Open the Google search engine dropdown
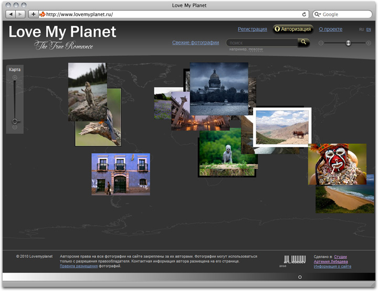The height and width of the screenshot is (291, 378). [x=318, y=14]
